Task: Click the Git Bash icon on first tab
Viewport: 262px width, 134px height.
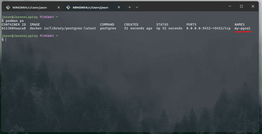Action: (8, 8)
